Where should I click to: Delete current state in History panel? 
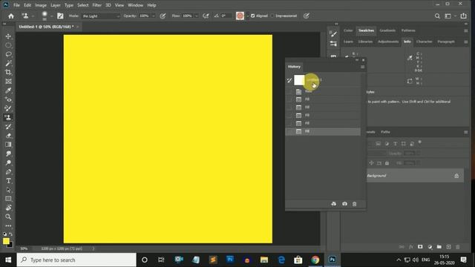click(x=355, y=204)
